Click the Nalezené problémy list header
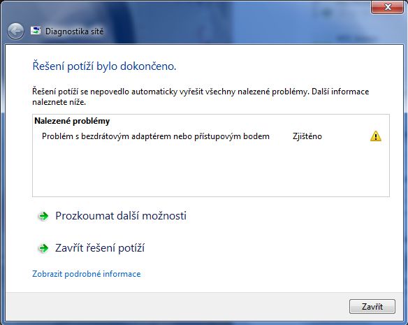The height and width of the screenshot is (325, 408). [x=72, y=121]
